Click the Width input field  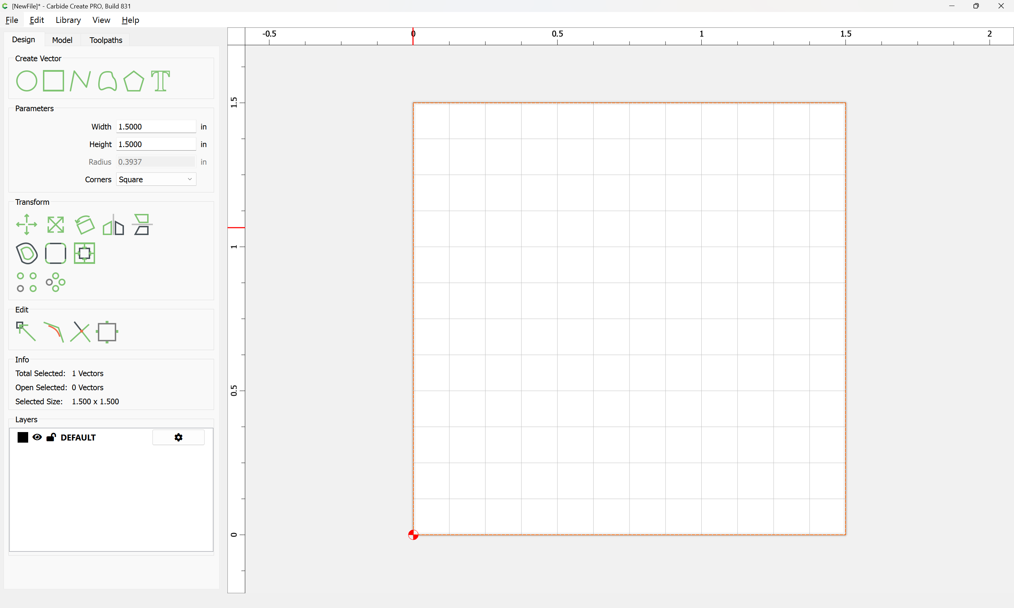156,127
